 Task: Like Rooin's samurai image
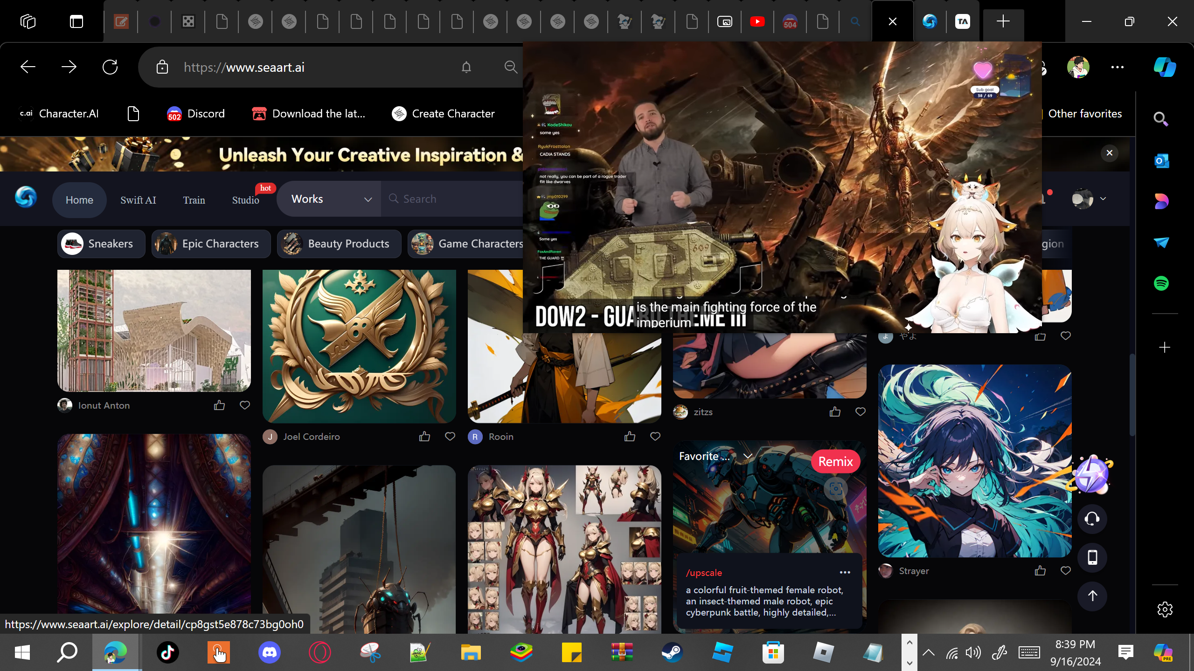click(x=630, y=437)
